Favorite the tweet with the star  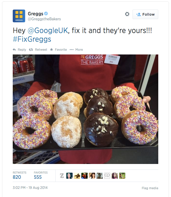click(x=58, y=50)
